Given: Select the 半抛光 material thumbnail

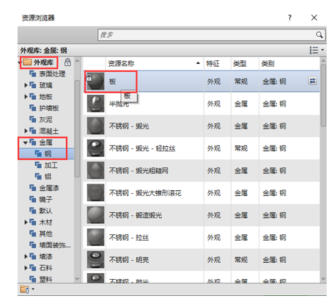Looking at the screenshot, I should tap(95, 104).
